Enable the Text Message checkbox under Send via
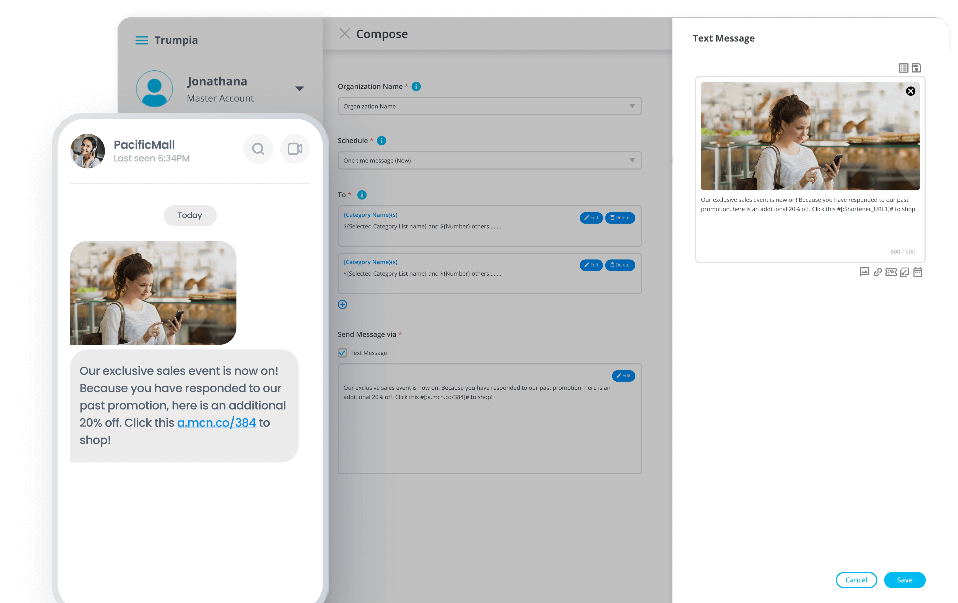Image resolution: width=958 pixels, height=603 pixels. (x=342, y=353)
